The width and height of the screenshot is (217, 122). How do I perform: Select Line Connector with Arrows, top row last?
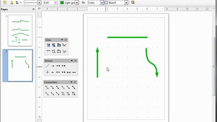coord(74,87)
